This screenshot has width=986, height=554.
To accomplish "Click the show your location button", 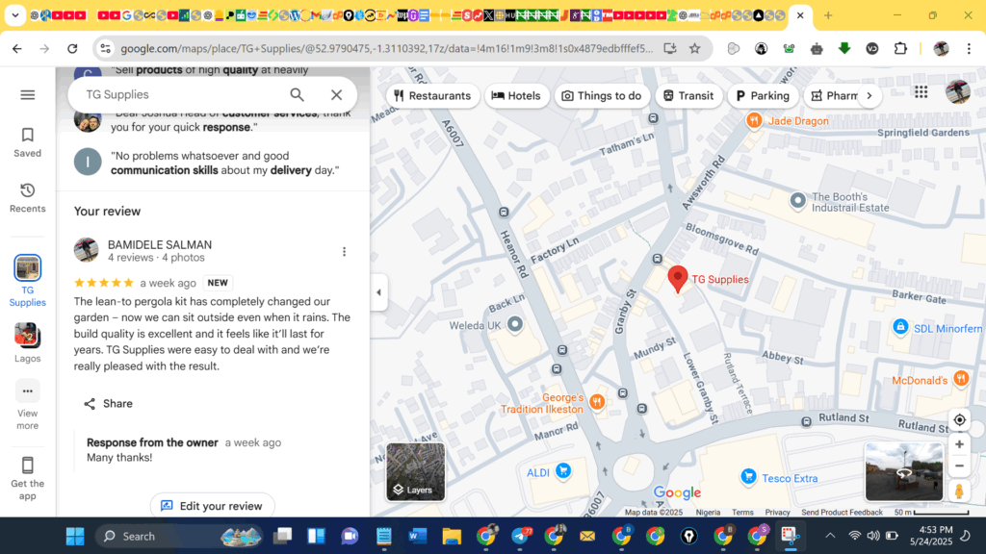I will 958,420.
